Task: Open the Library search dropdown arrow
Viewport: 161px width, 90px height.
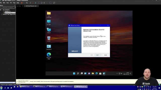Action: pyautogui.click(x=15, y=7)
